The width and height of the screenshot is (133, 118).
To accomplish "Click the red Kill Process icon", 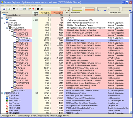I will (x=33, y=9).
